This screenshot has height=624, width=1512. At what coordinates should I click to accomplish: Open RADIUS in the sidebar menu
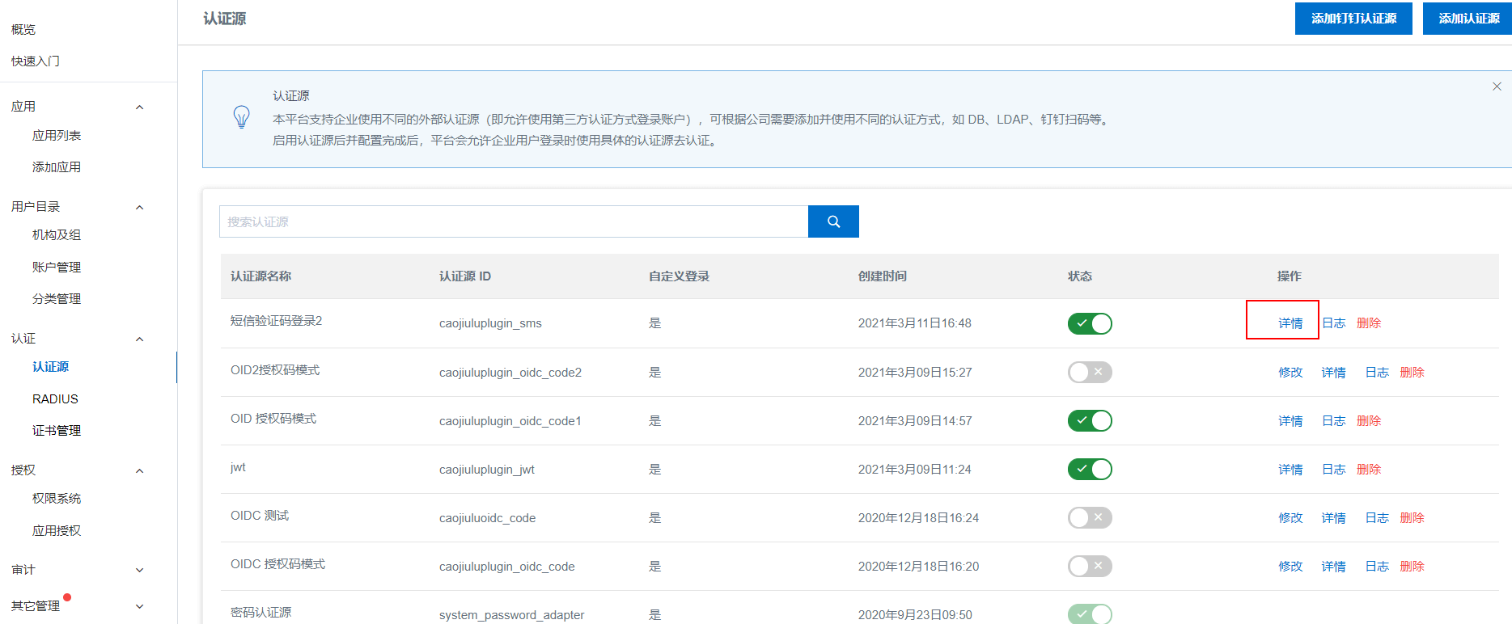pos(55,398)
